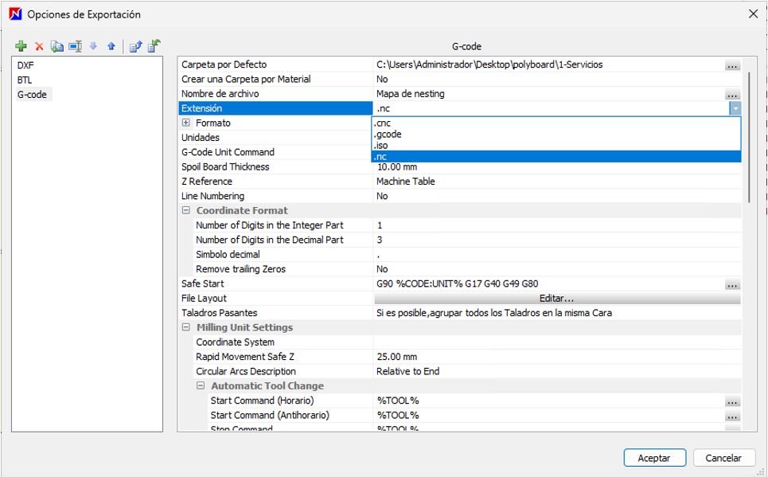
Task: Select DXF in the format list
Action: tap(25, 65)
